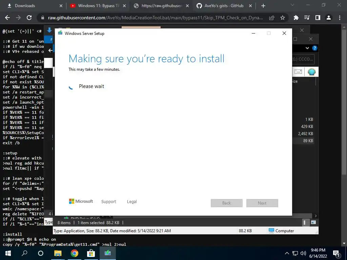This screenshot has width=347, height=260.
Task: Open the Legal link in setup window
Action: pyautogui.click(x=132, y=202)
